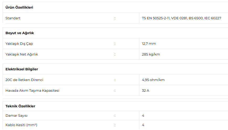
Task: Click the colon separator in Damar Sayısı row
Action: [x=115, y=116]
